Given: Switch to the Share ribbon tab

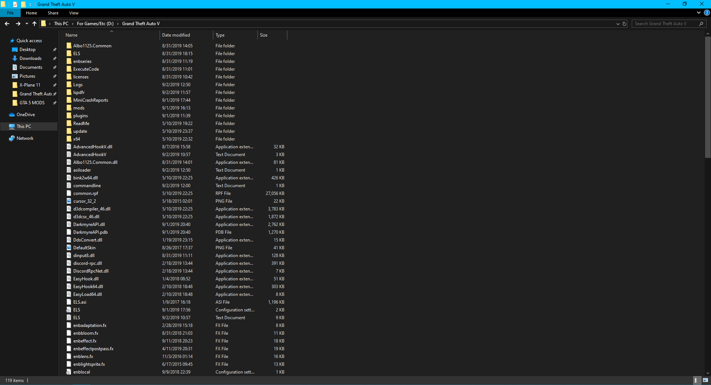Looking at the screenshot, I should coord(53,13).
